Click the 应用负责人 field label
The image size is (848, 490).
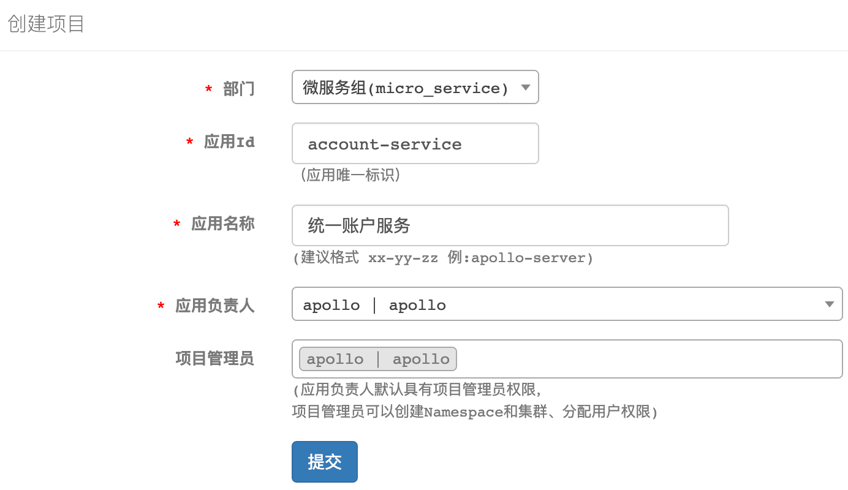coord(214,305)
